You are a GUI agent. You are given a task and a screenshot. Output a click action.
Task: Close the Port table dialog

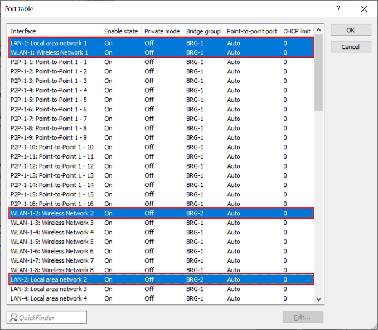coord(364,9)
